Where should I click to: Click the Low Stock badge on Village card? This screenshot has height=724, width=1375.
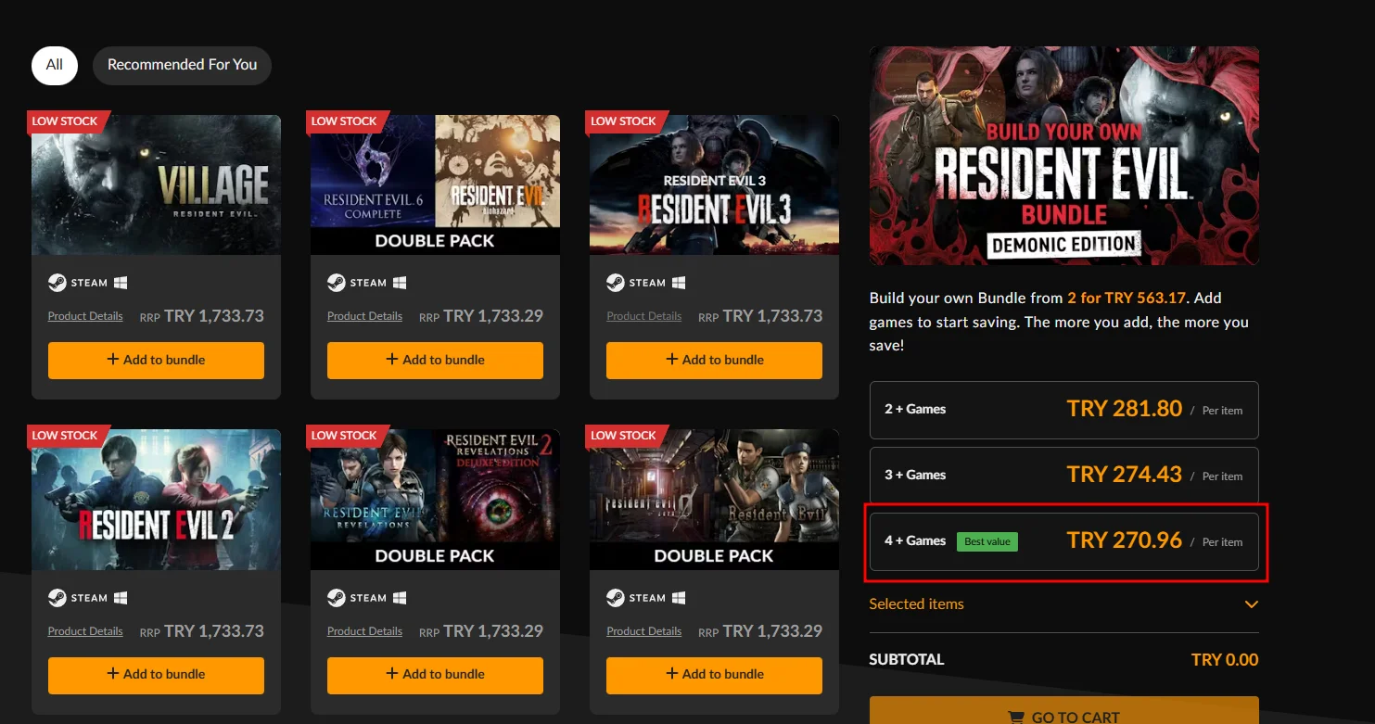(x=69, y=121)
